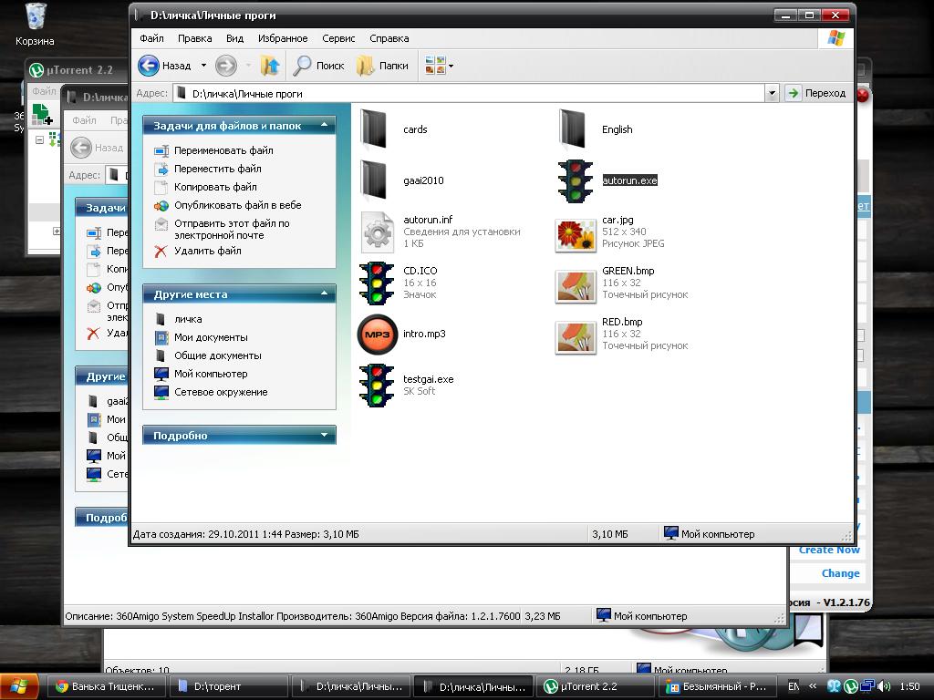This screenshot has width=934, height=700.
Task: Click the Удалить файл link
Action: point(208,251)
